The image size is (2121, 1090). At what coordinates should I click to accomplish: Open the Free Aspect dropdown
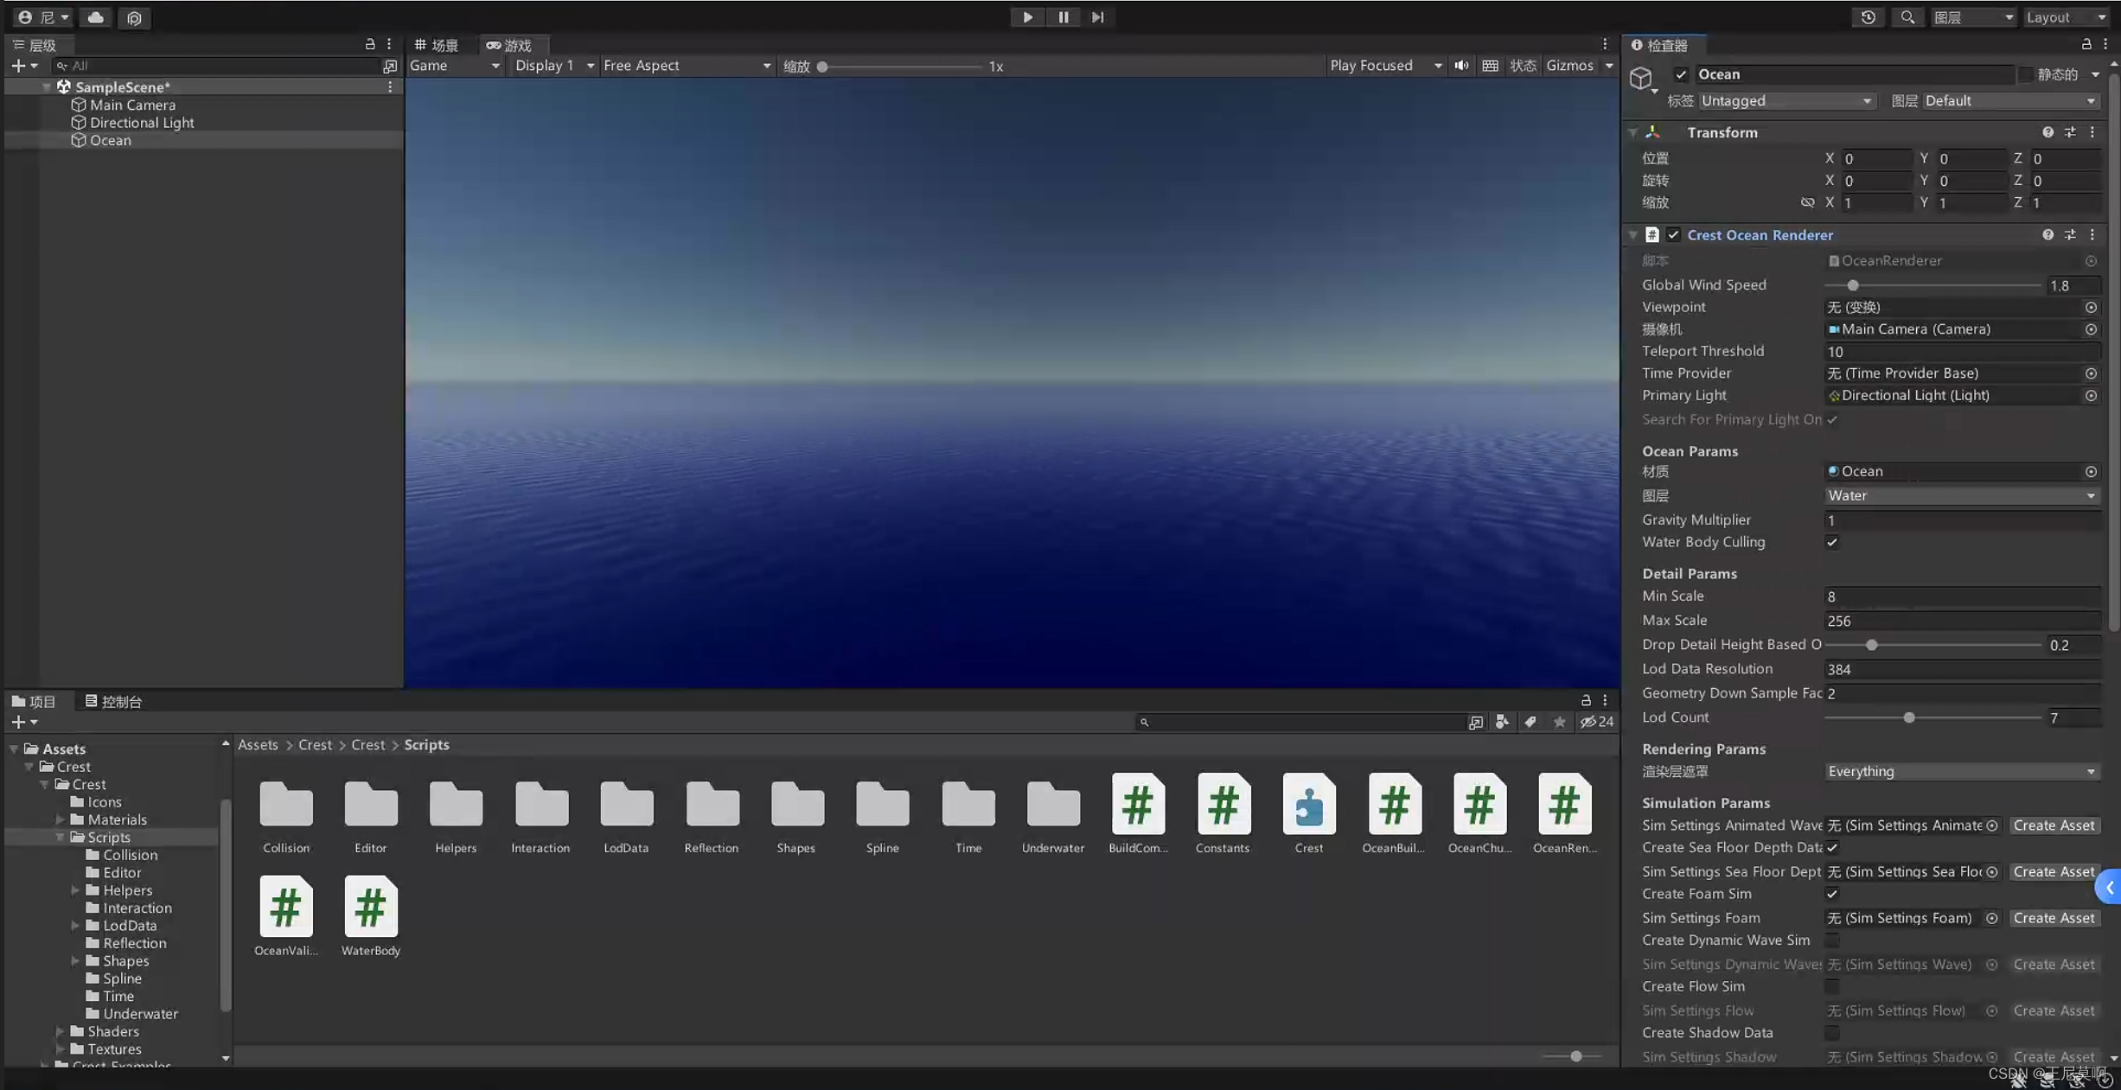(686, 66)
